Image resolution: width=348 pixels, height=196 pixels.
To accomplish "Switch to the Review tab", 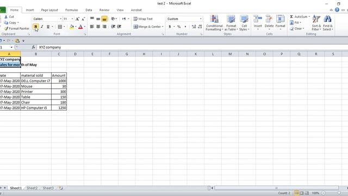I will click(104, 10).
